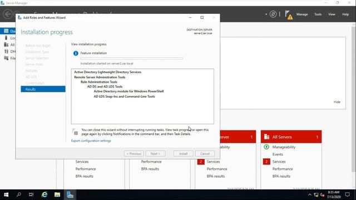Click the feature installation progress bar

coord(131,58)
